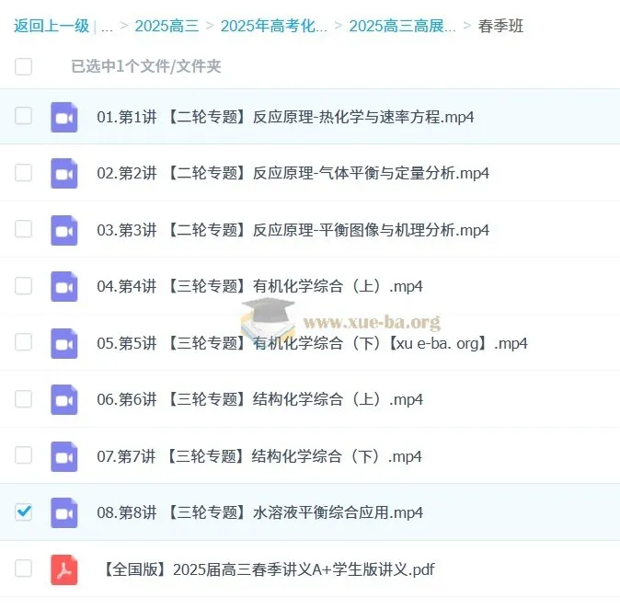Click the PDF icon of 学生版讲义 file
Screen dimensions: 620x609
point(64,569)
